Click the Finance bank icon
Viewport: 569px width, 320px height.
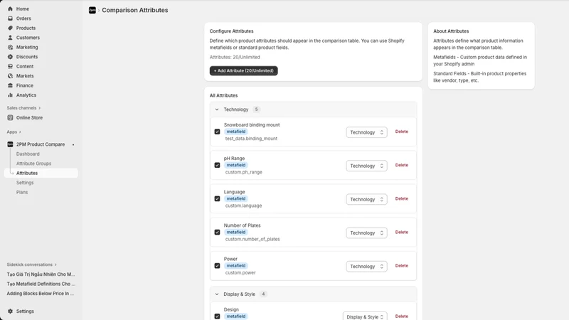tap(10, 85)
